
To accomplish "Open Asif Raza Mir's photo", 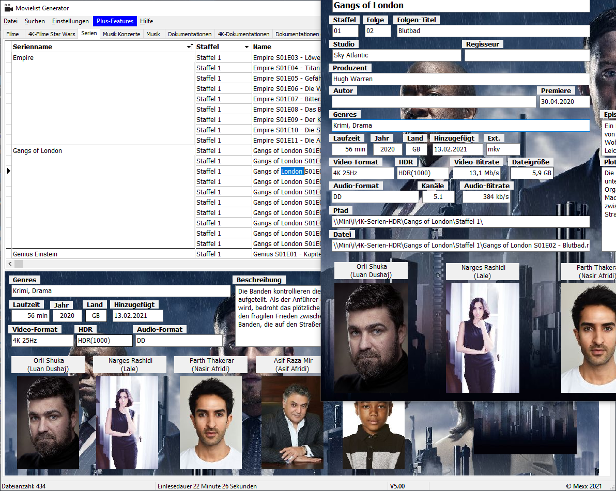I will (x=292, y=422).
